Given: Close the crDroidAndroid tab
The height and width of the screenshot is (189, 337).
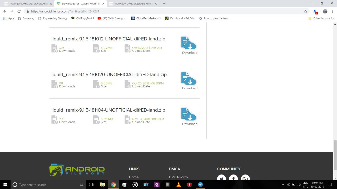Looking at the screenshot, I should (51, 4).
